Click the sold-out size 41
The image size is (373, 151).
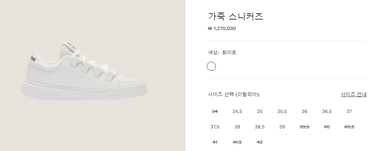(x=215, y=142)
